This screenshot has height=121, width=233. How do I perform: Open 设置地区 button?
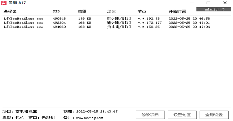click(182, 115)
